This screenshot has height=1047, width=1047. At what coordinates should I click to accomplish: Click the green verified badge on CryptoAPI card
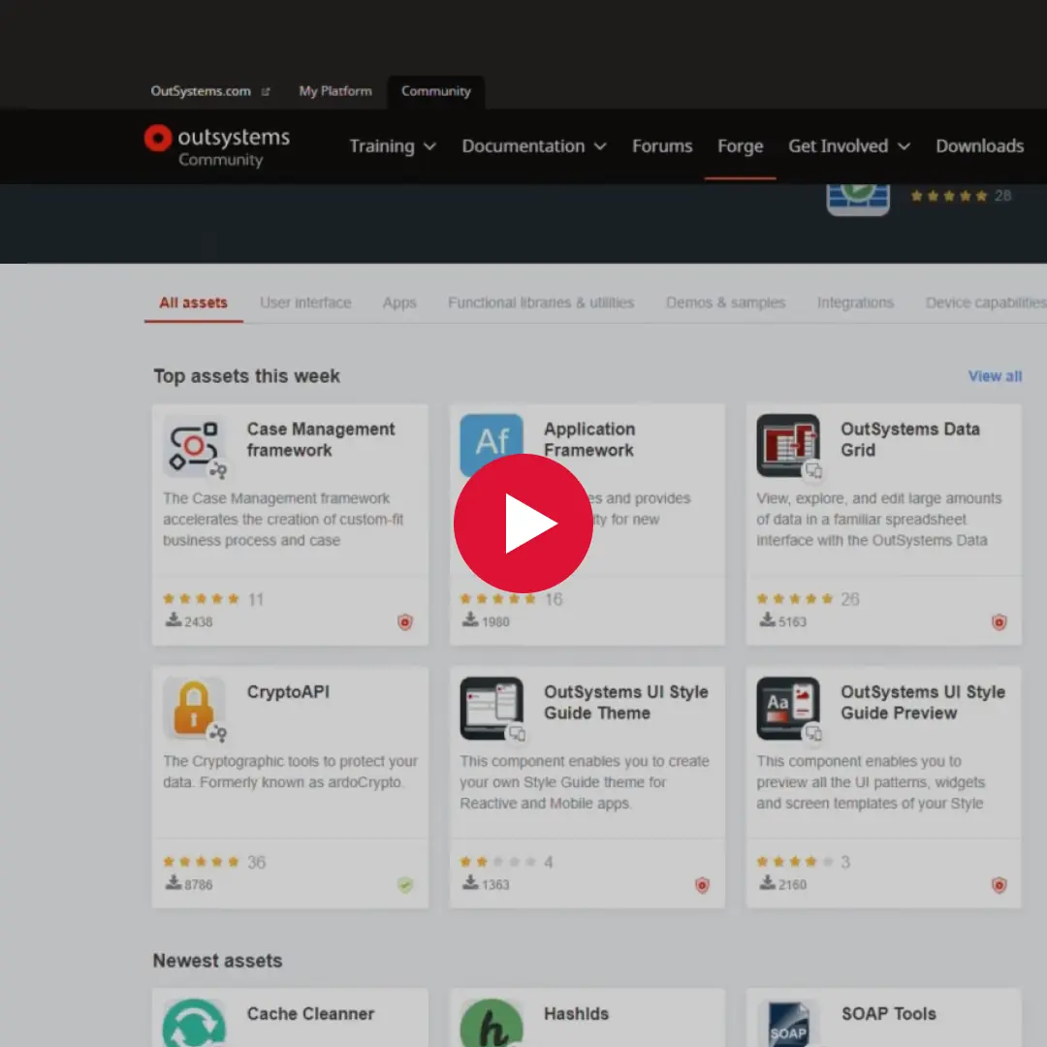pyautogui.click(x=405, y=884)
